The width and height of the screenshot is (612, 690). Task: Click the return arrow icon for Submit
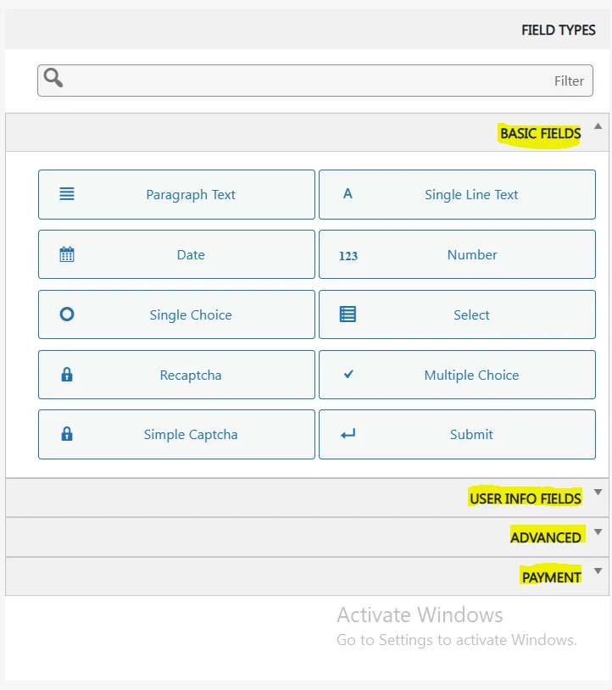[348, 434]
